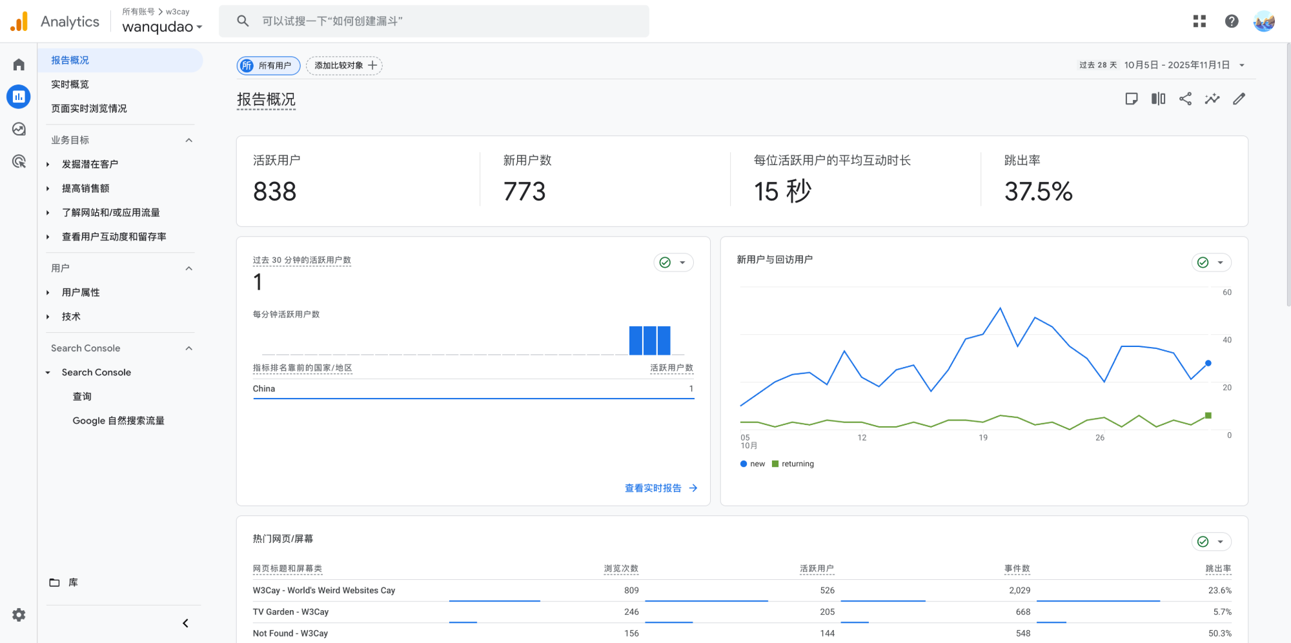Toggle the comparison view icon
The height and width of the screenshot is (643, 1291).
(x=1158, y=99)
